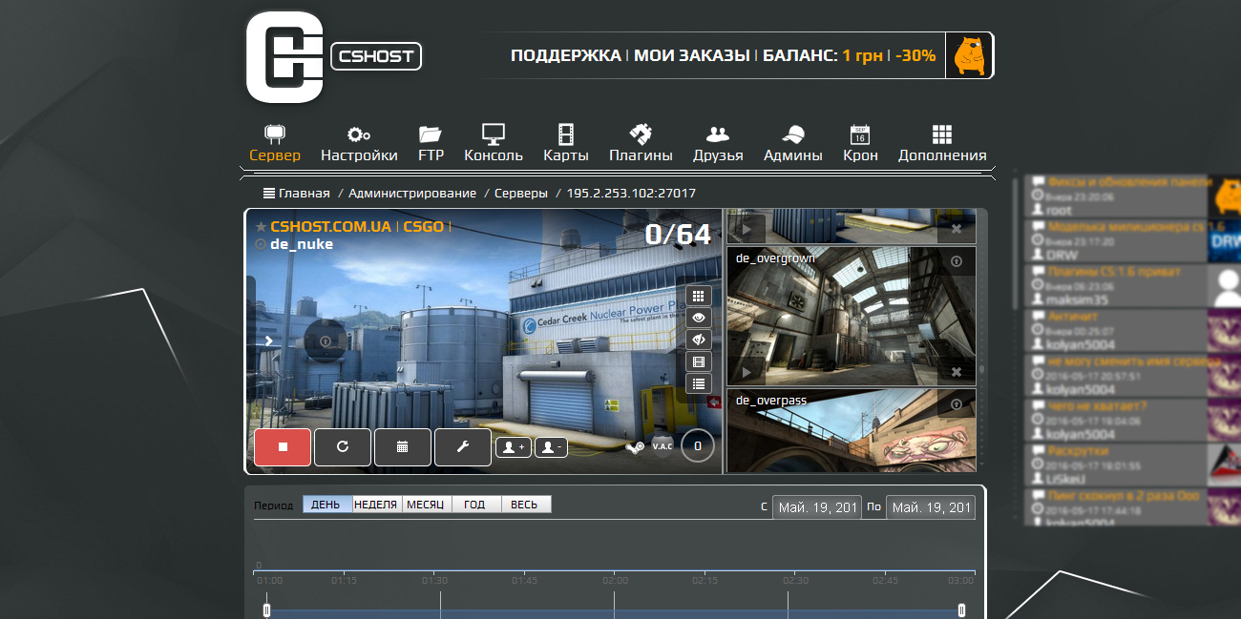Click the circular info icon on de_nuke image

click(326, 341)
